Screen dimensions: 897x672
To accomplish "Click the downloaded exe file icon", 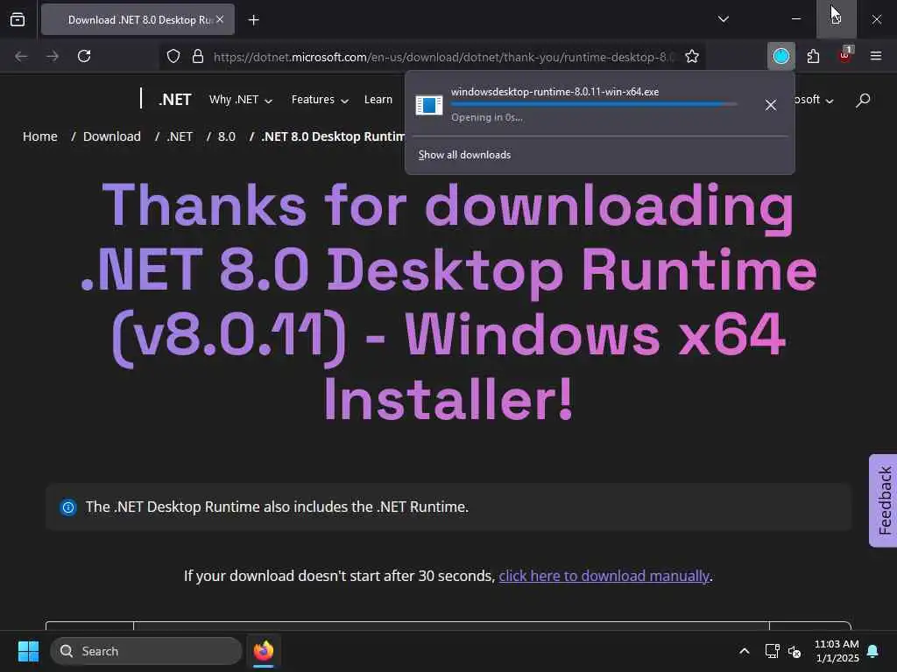I will point(429,105).
